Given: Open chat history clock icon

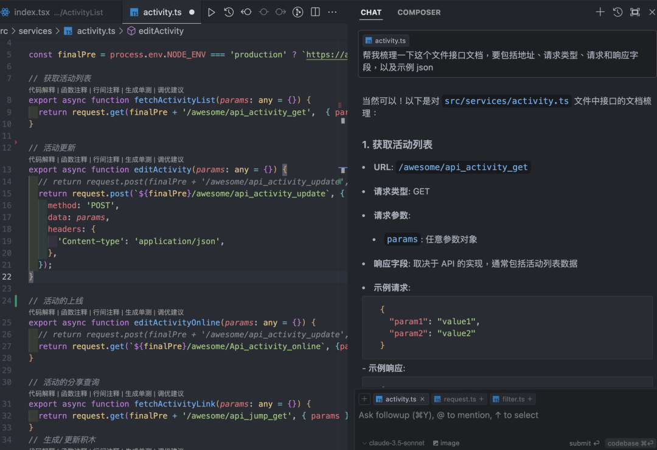Looking at the screenshot, I should (617, 12).
